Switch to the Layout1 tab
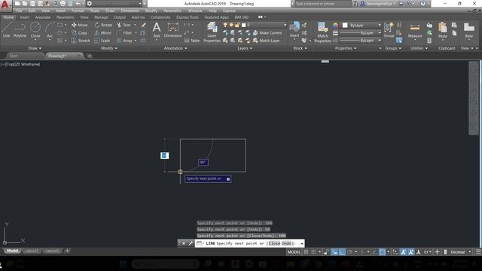Screen dimensions: 482x271 coord(32,251)
